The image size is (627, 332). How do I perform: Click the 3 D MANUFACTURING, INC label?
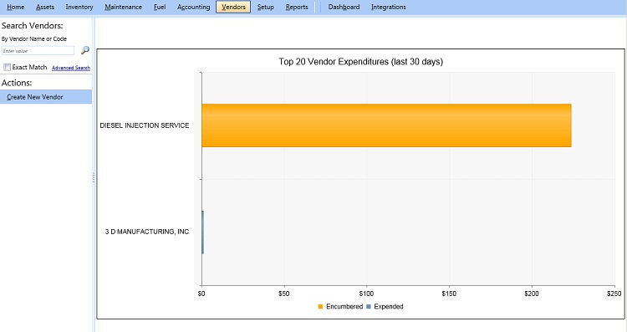[x=147, y=232]
